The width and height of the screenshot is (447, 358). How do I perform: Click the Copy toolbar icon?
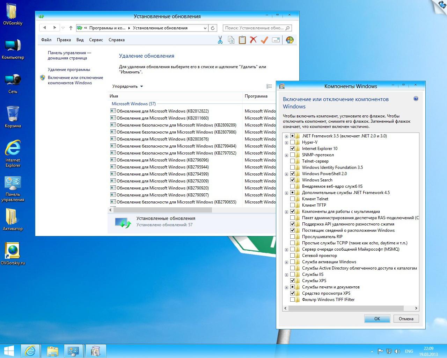(x=231, y=40)
